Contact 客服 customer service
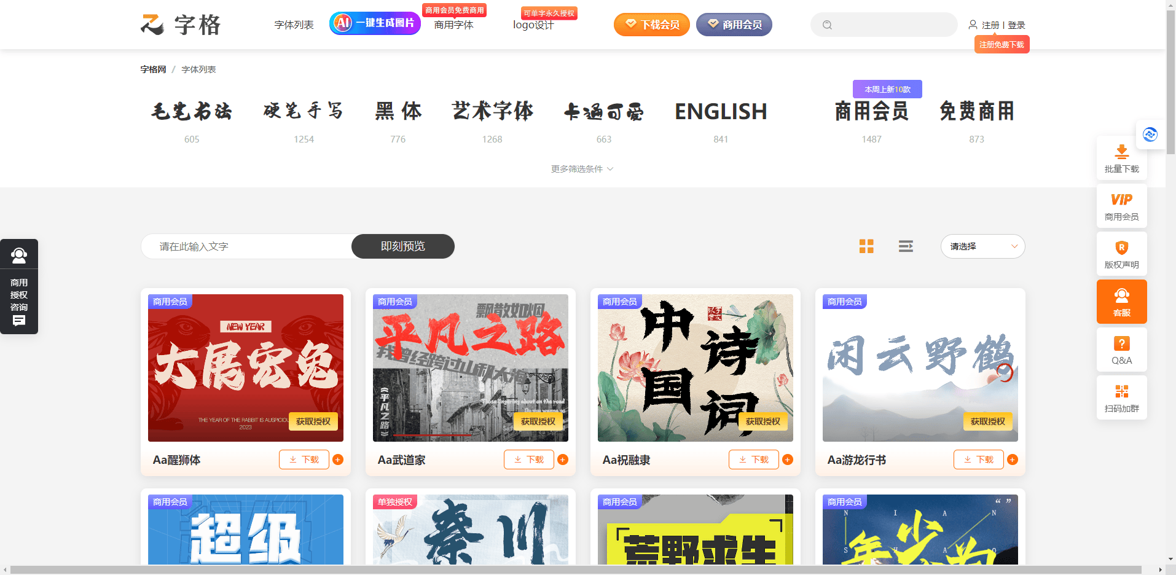The width and height of the screenshot is (1176, 575). [x=1121, y=301]
